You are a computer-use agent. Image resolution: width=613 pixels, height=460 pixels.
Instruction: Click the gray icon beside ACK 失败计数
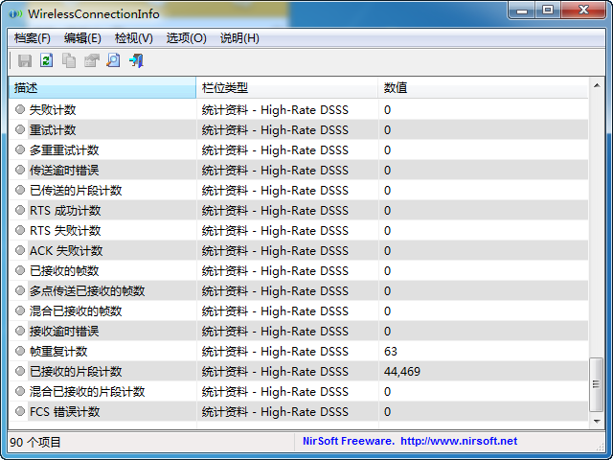click(x=20, y=250)
